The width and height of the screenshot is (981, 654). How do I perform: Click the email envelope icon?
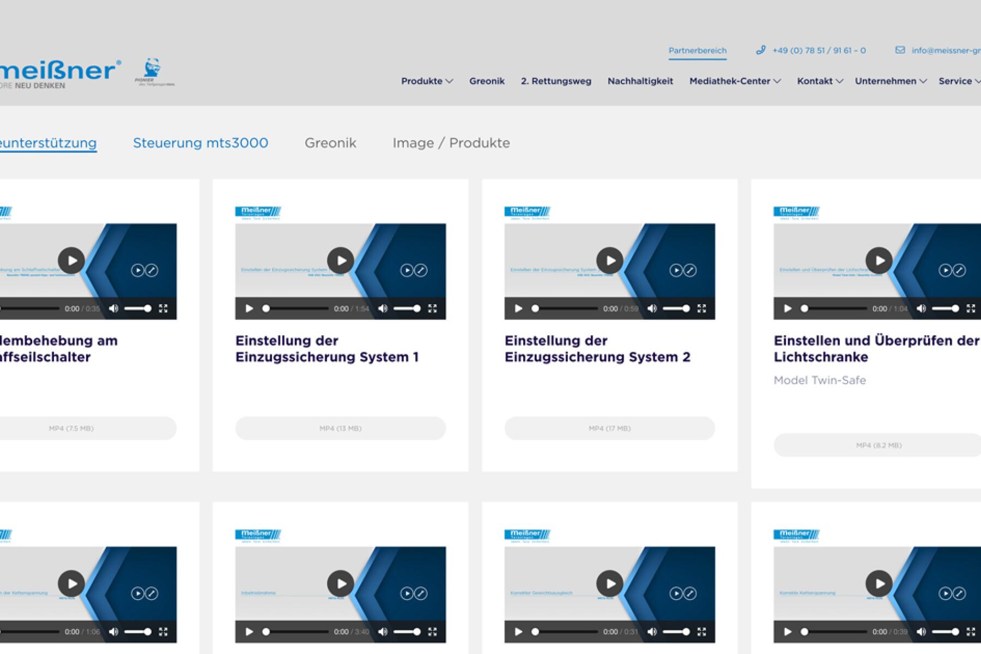(900, 50)
